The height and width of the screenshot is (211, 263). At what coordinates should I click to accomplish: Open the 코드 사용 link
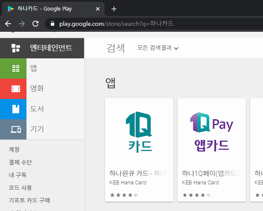(20, 187)
